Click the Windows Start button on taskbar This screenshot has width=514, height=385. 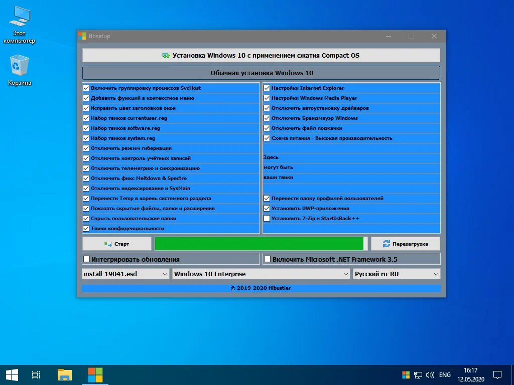12,375
